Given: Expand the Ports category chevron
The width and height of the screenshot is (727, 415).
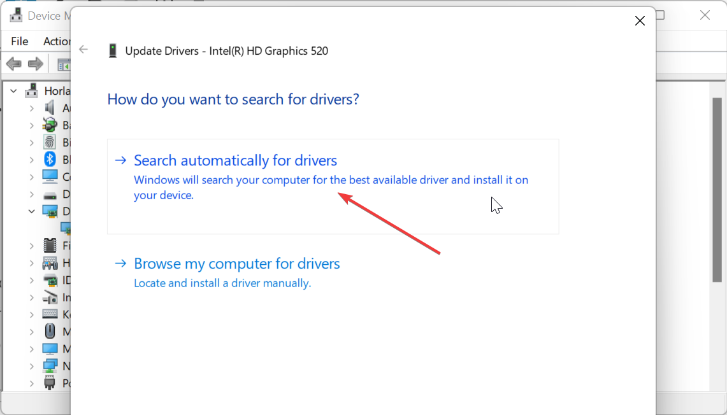Looking at the screenshot, I should (x=31, y=384).
